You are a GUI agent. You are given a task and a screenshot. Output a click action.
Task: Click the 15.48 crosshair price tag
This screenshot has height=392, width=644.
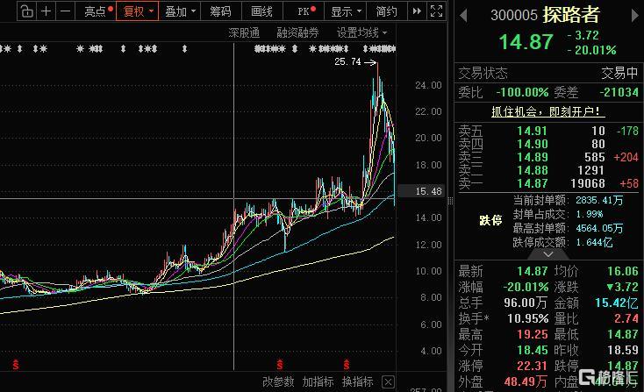[422, 191]
